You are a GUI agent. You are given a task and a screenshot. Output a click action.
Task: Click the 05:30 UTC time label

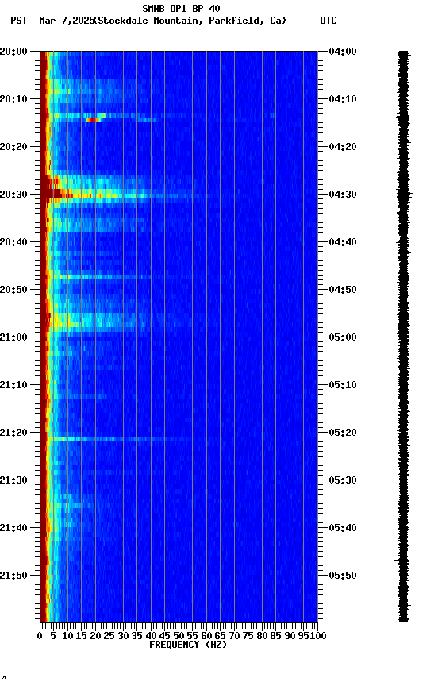(x=343, y=481)
